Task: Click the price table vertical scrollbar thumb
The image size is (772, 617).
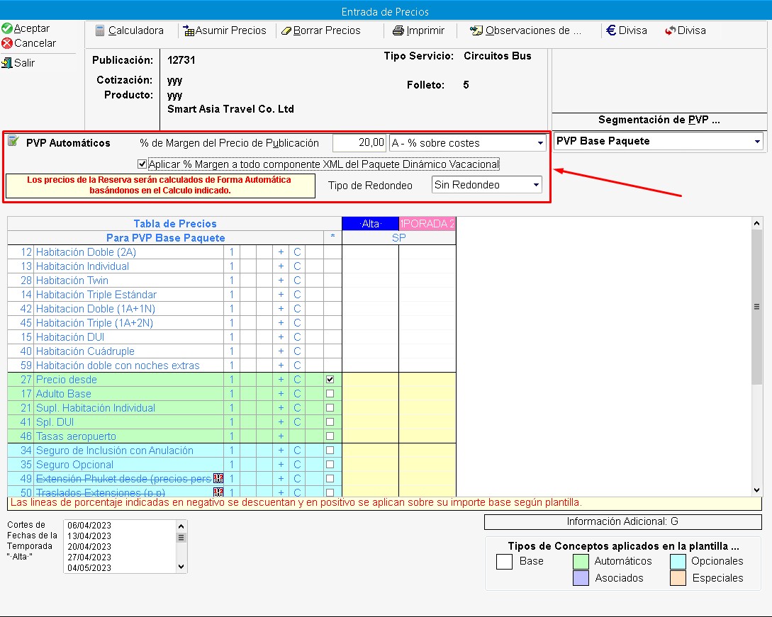Action: [x=756, y=307]
